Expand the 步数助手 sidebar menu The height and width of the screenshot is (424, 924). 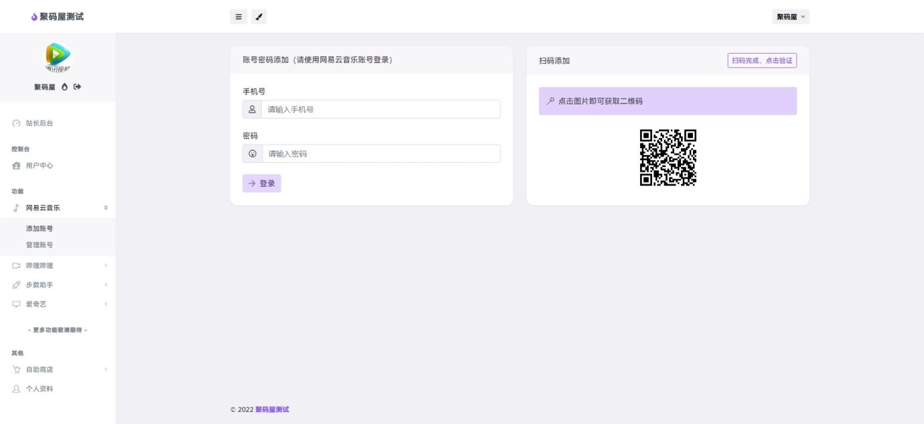click(x=58, y=285)
